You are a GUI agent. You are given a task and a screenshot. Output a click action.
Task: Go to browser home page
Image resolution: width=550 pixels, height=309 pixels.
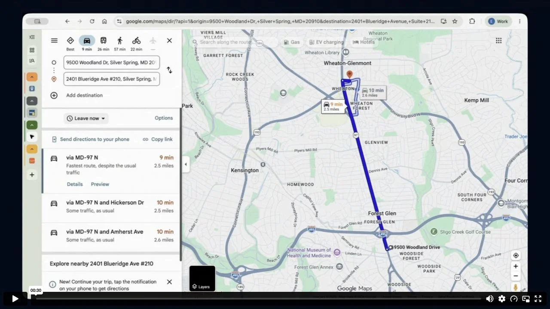tap(104, 21)
